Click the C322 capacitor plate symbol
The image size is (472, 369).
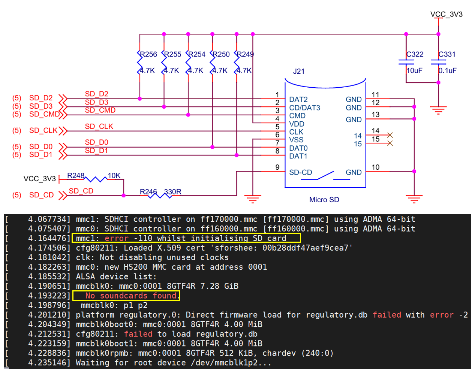point(406,61)
